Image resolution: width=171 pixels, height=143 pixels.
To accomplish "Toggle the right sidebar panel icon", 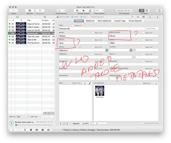I will click(x=159, y=11).
